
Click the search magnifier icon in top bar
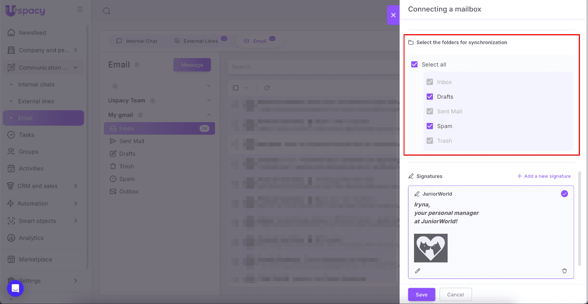(107, 11)
